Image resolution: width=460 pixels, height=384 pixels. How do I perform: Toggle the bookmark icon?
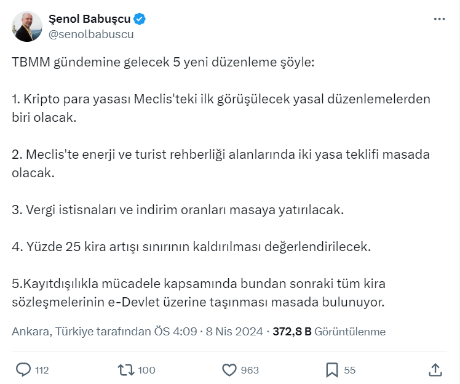(331, 369)
